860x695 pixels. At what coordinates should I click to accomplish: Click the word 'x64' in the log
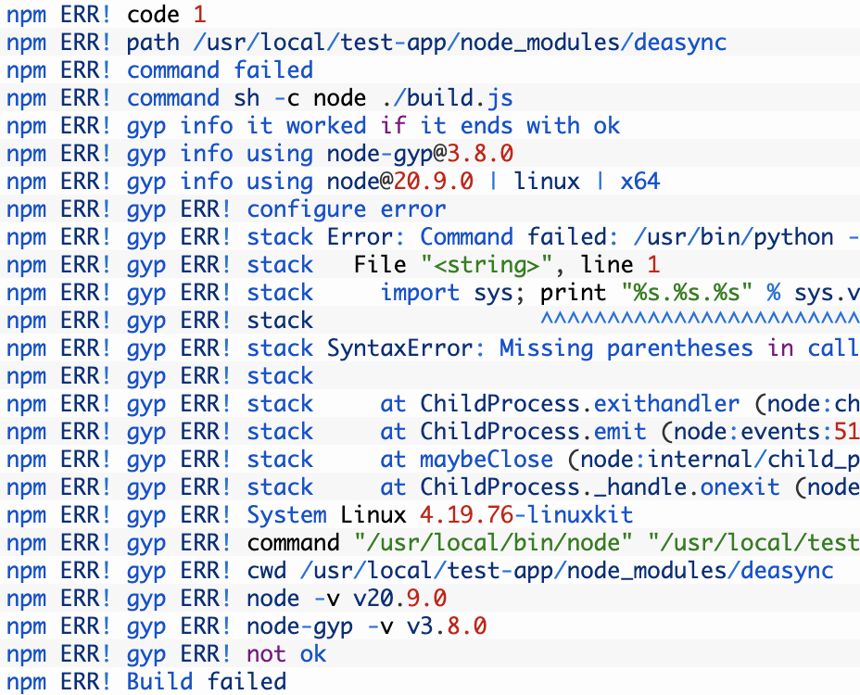pos(639,182)
